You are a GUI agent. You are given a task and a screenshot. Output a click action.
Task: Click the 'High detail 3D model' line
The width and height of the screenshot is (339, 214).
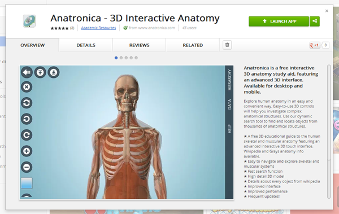pos(264,176)
